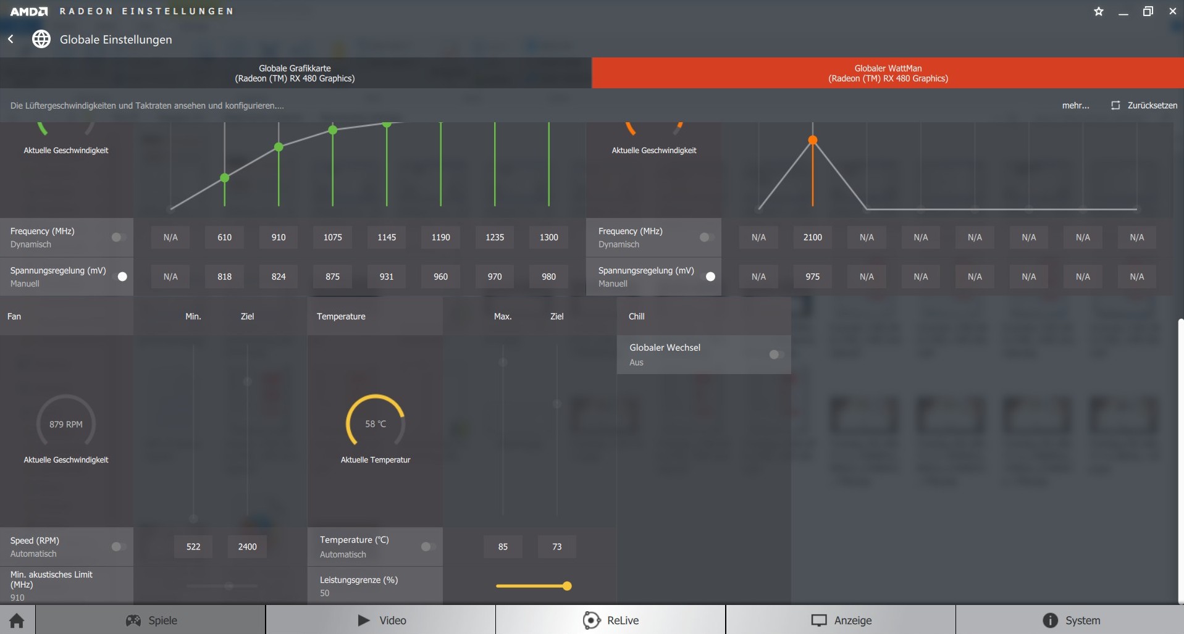Image resolution: width=1184 pixels, height=634 pixels.
Task: Select the frequency field 1075
Action: (332, 237)
